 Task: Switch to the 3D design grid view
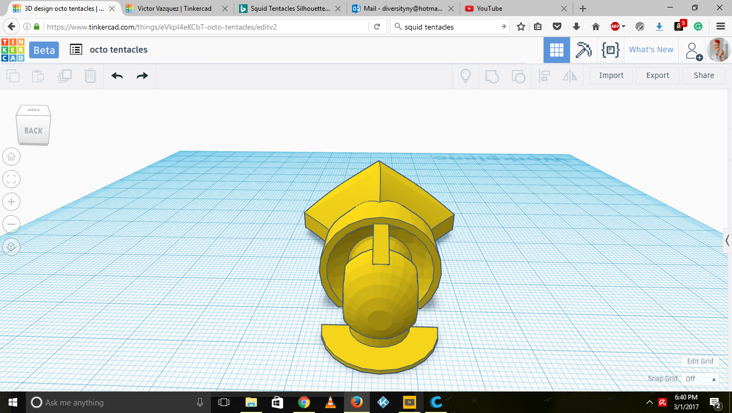557,50
